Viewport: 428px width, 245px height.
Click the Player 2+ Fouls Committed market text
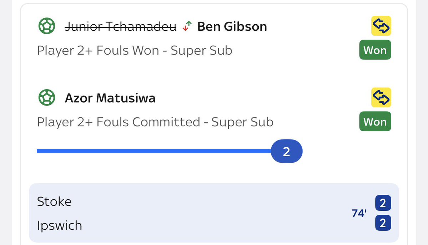click(x=155, y=122)
